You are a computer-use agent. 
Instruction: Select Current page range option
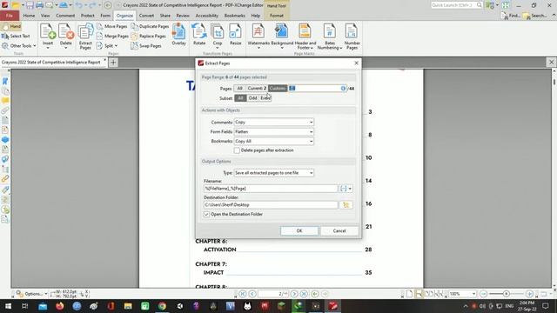257,89
